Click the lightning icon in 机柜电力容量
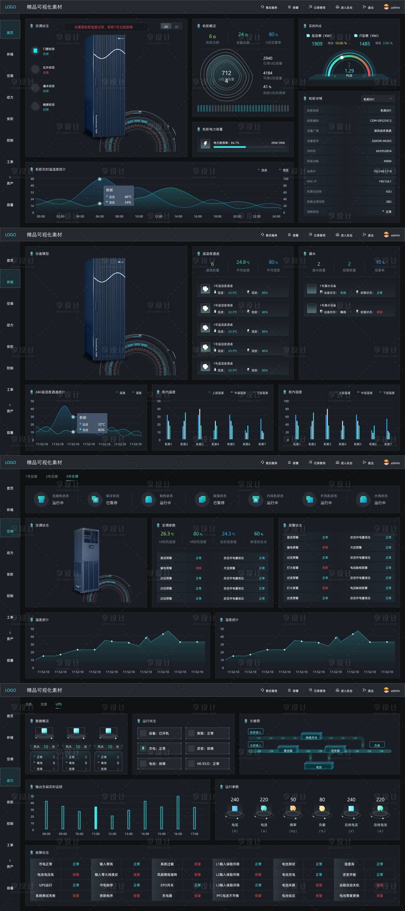This screenshot has width=405, height=911. click(205, 143)
